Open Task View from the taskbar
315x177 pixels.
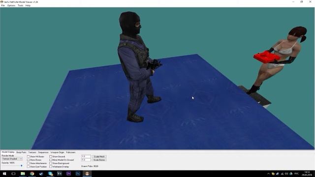pyautogui.click(x=13, y=174)
